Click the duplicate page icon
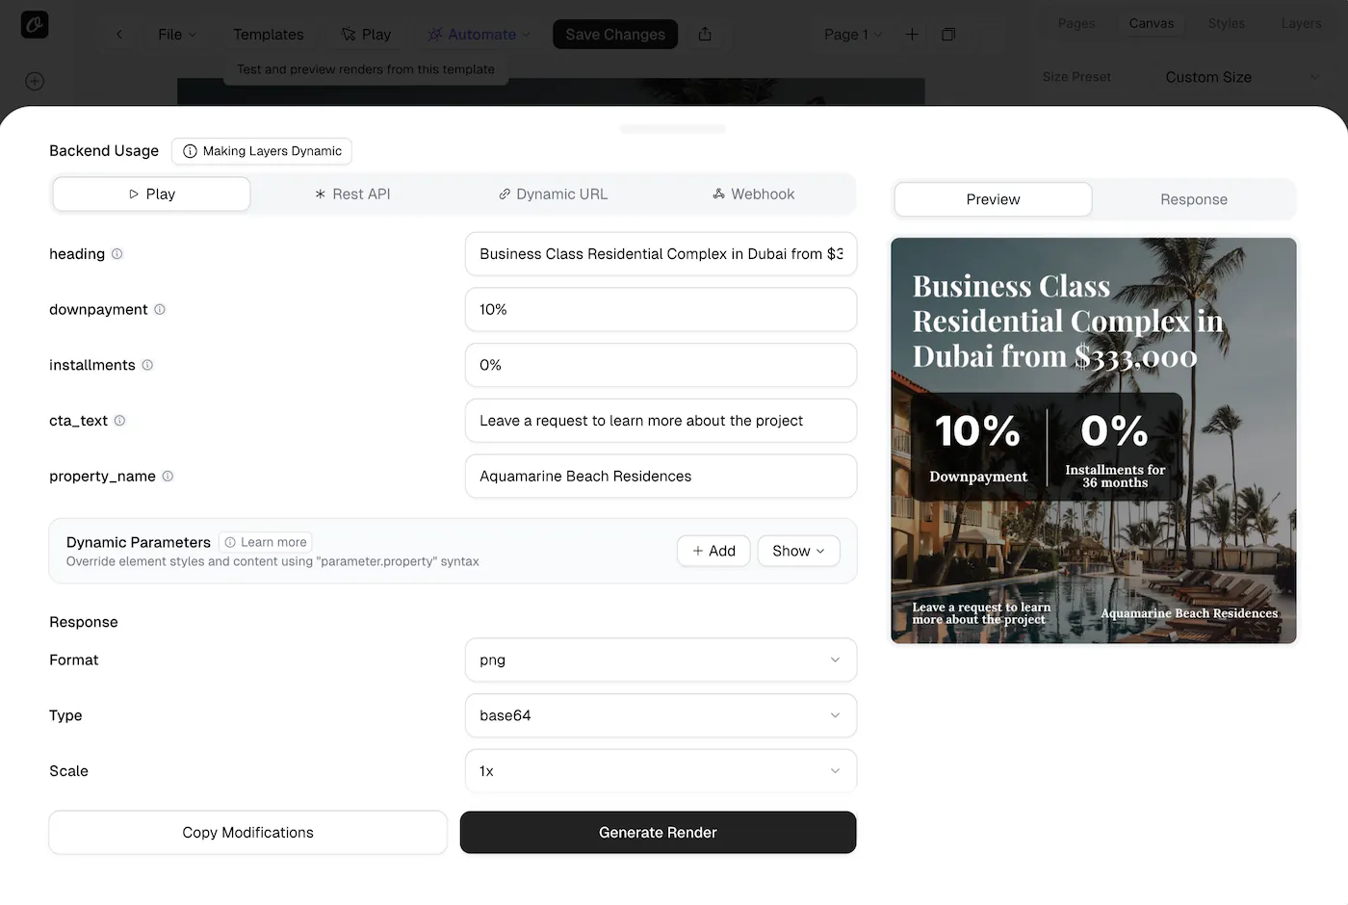1348x905 pixels. point(948,34)
